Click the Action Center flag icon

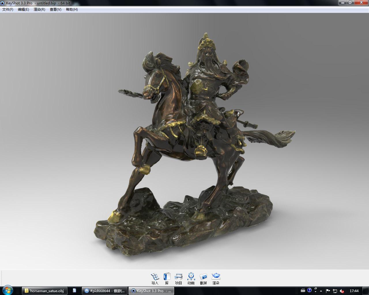click(x=328, y=291)
